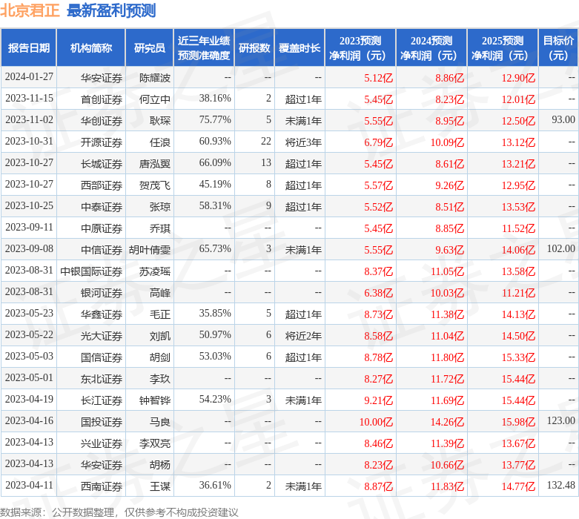Click 长城证券 institution cell
The width and height of the screenshot is (579, 519).
tap(102, 164)
